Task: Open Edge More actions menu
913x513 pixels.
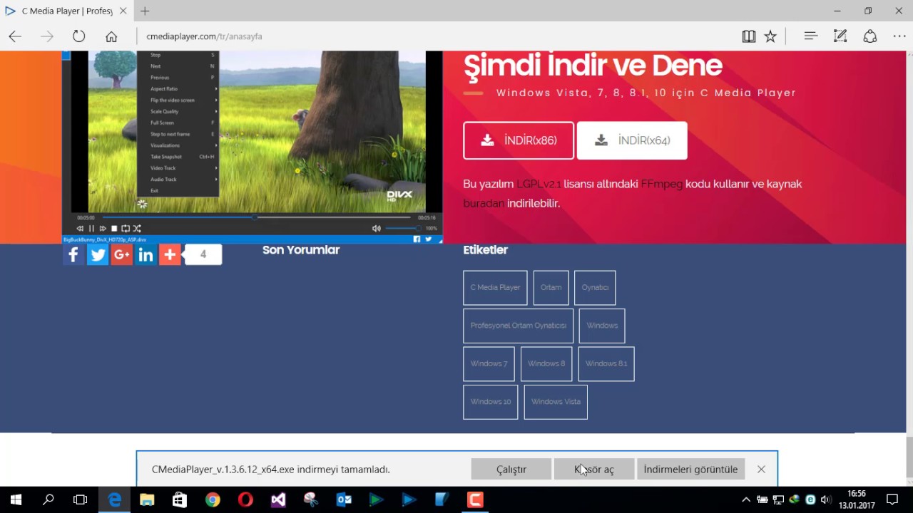Action: [x=899, y=36]
